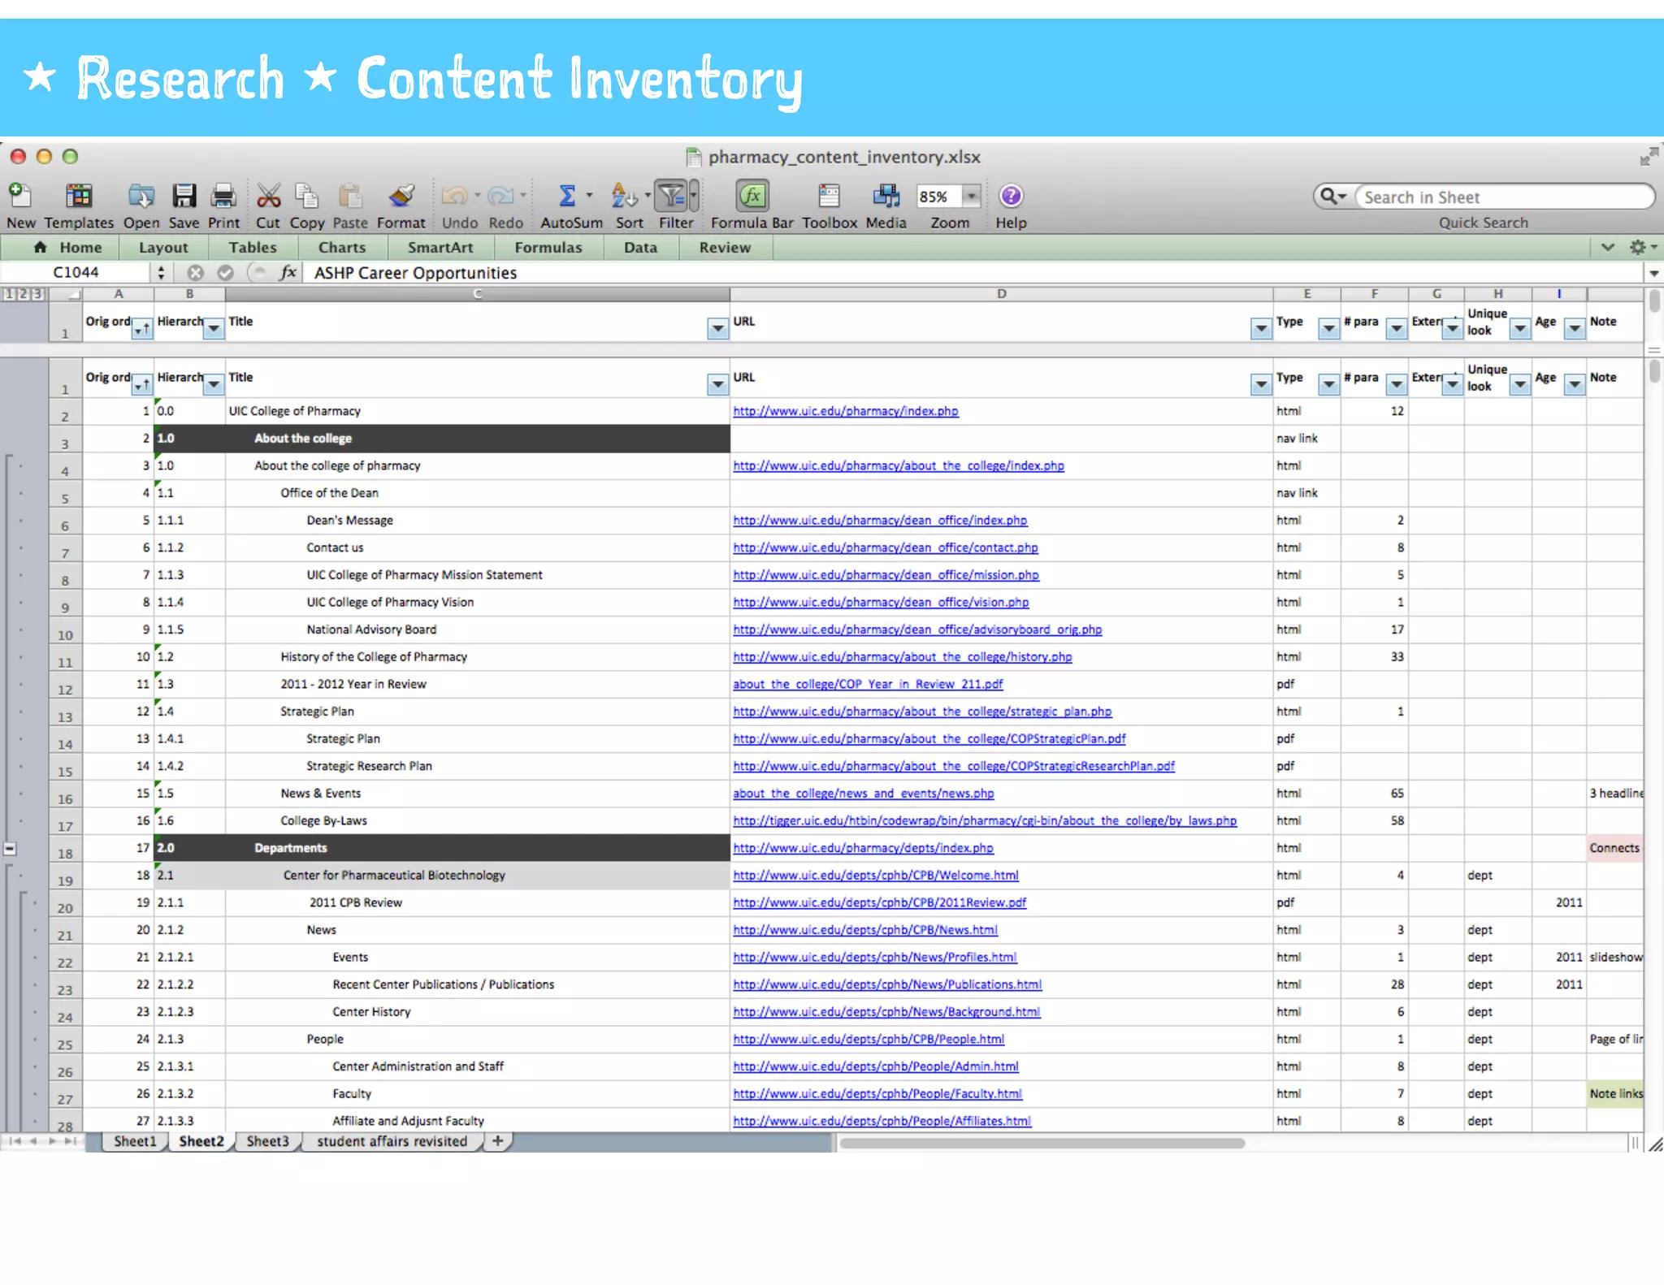Open the Title column filter dropdown in frozen header
Viewport: 1664px width, 1285px height.
(717, 328)
